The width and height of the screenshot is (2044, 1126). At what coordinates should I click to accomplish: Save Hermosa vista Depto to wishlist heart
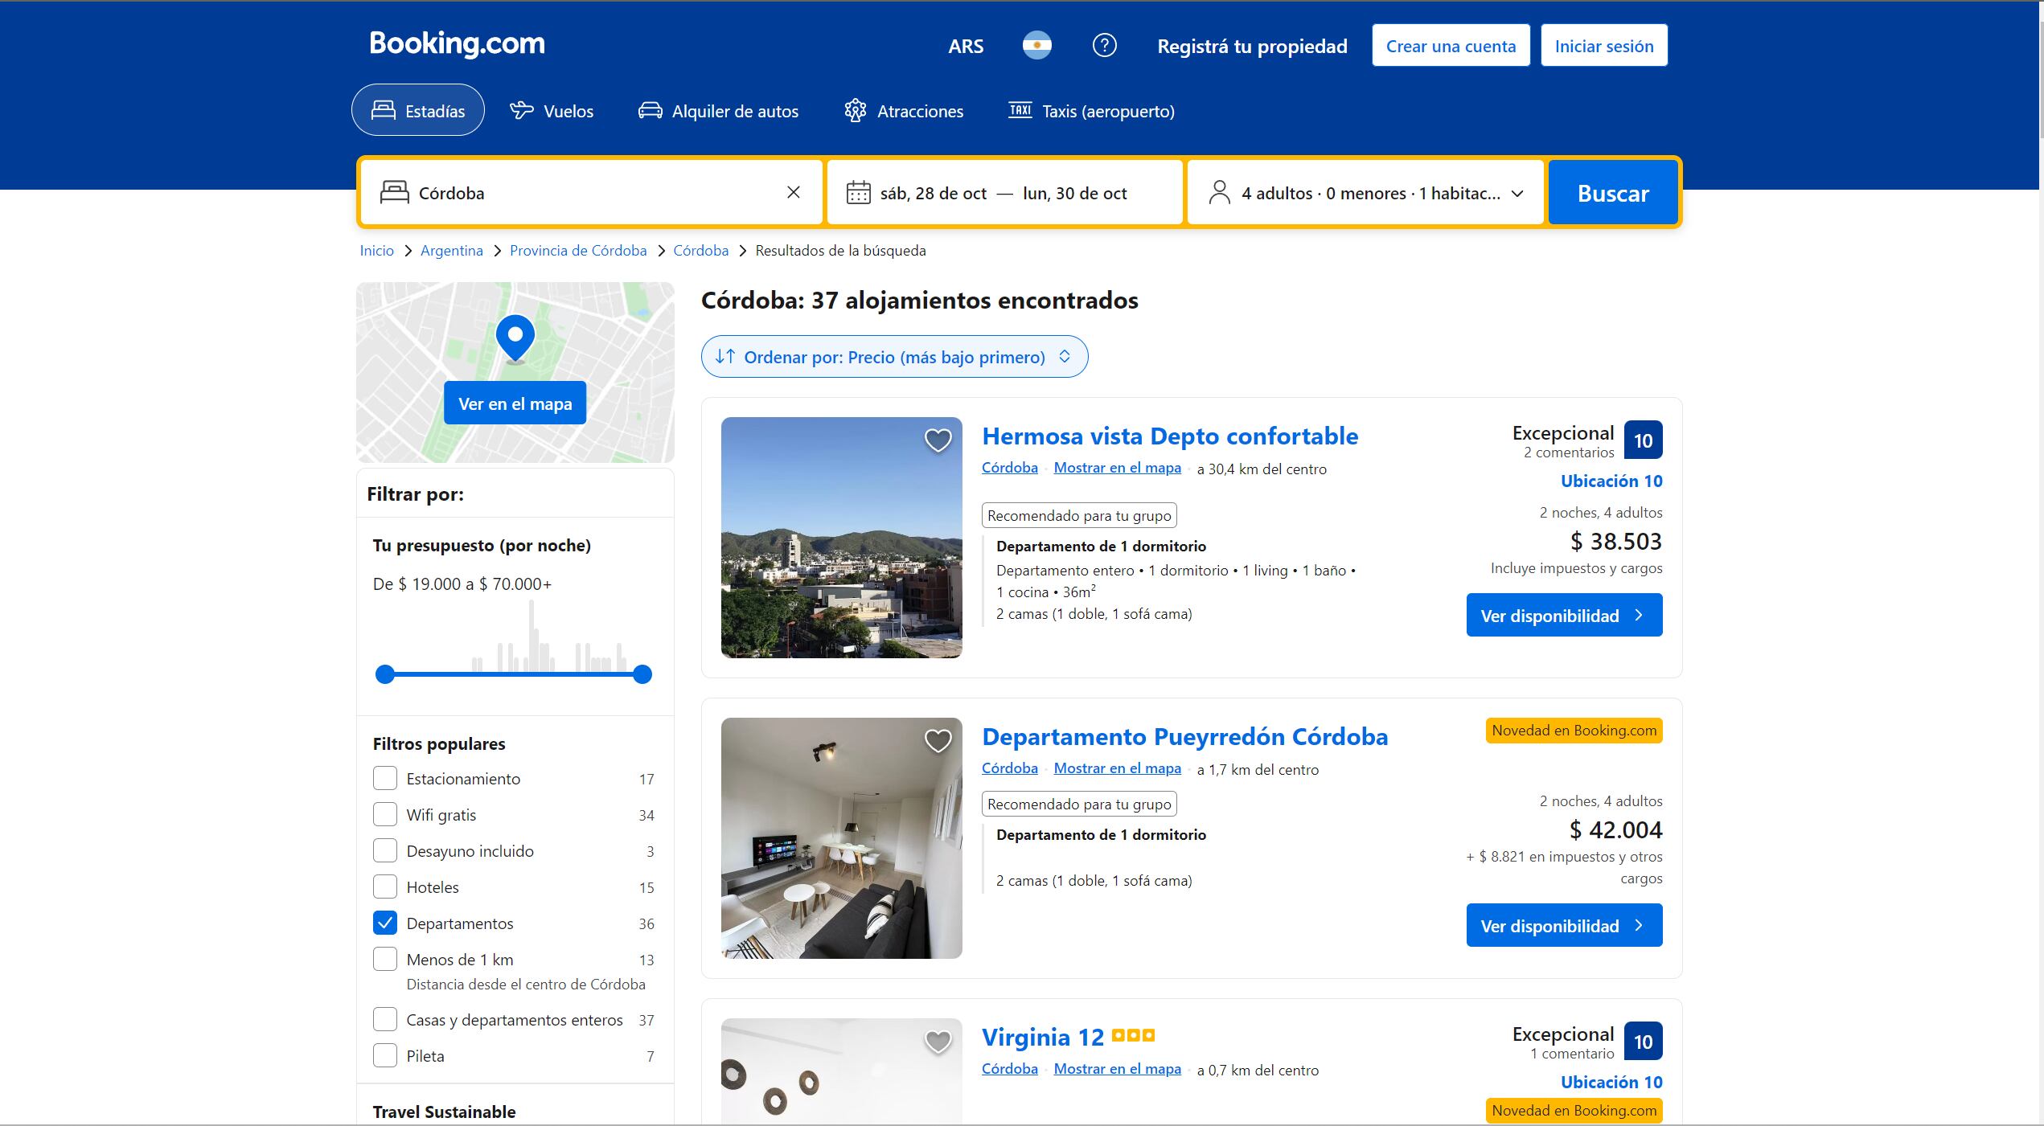pyautogui.click(x=938, y=440)
